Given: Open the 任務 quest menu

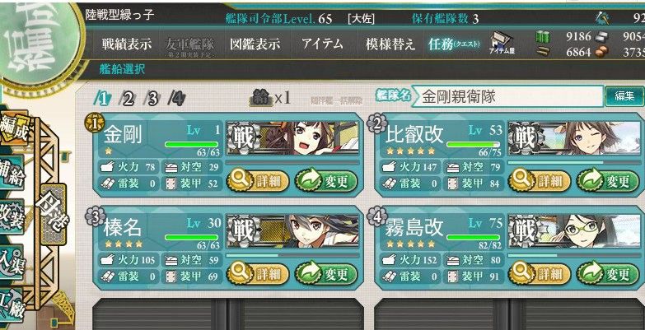Looking at the screenshot, I should 454,44.
